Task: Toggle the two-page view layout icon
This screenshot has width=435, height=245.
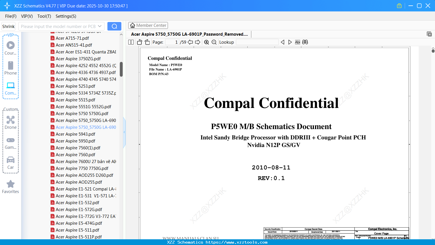Action: coord(131,42)
